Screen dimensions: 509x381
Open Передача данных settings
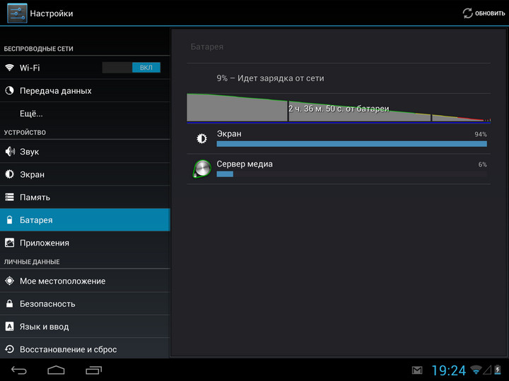coord(85,91)
